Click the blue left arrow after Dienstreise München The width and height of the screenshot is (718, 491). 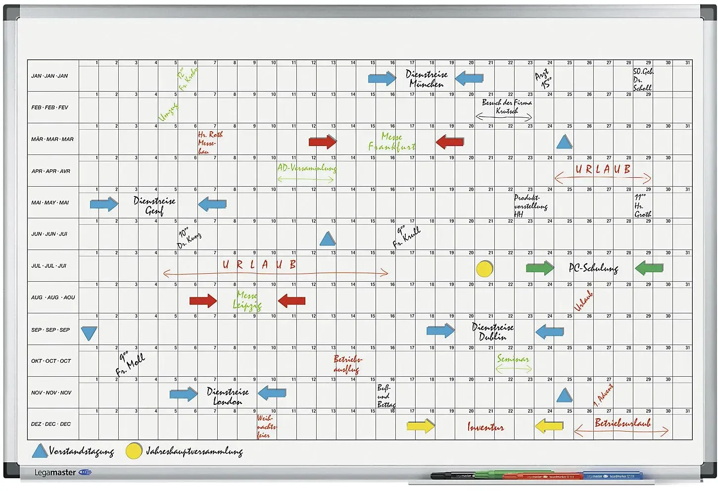click(469, 78)
